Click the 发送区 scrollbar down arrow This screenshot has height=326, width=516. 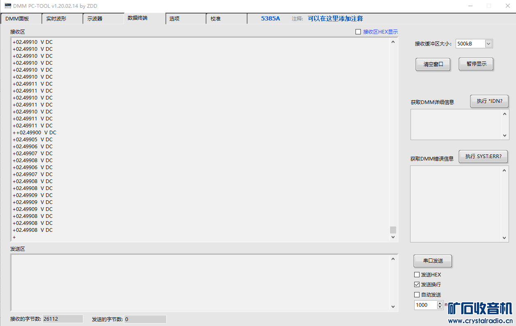pos(393,307)
